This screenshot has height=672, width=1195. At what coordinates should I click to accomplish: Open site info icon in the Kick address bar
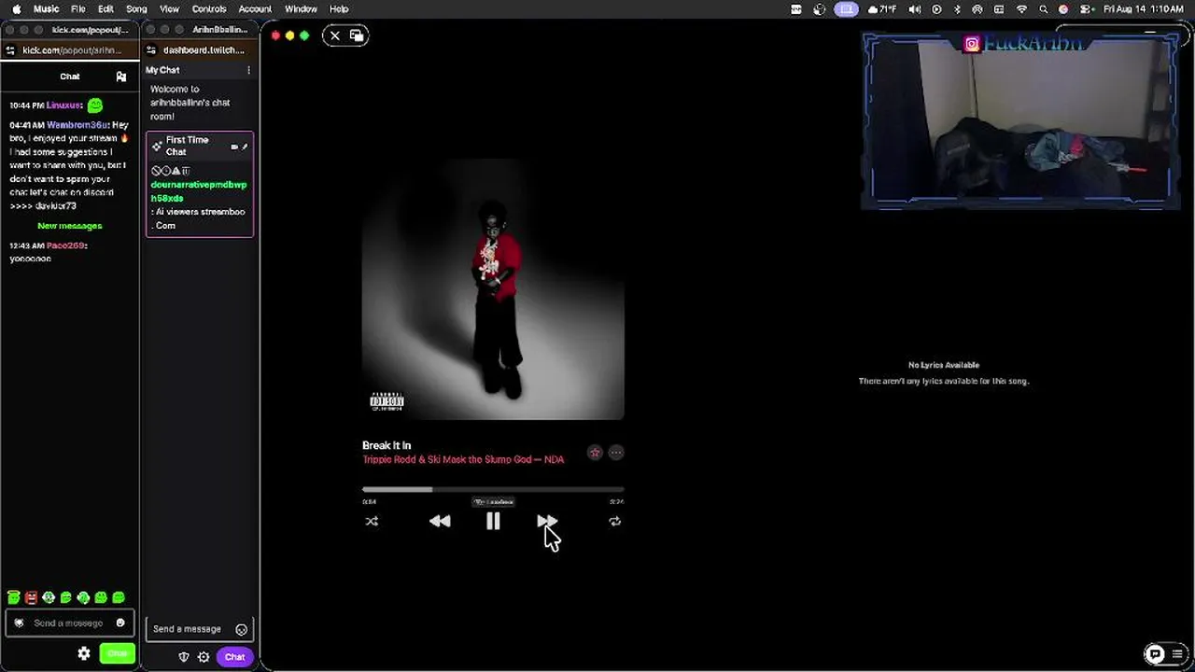(10, 50)
